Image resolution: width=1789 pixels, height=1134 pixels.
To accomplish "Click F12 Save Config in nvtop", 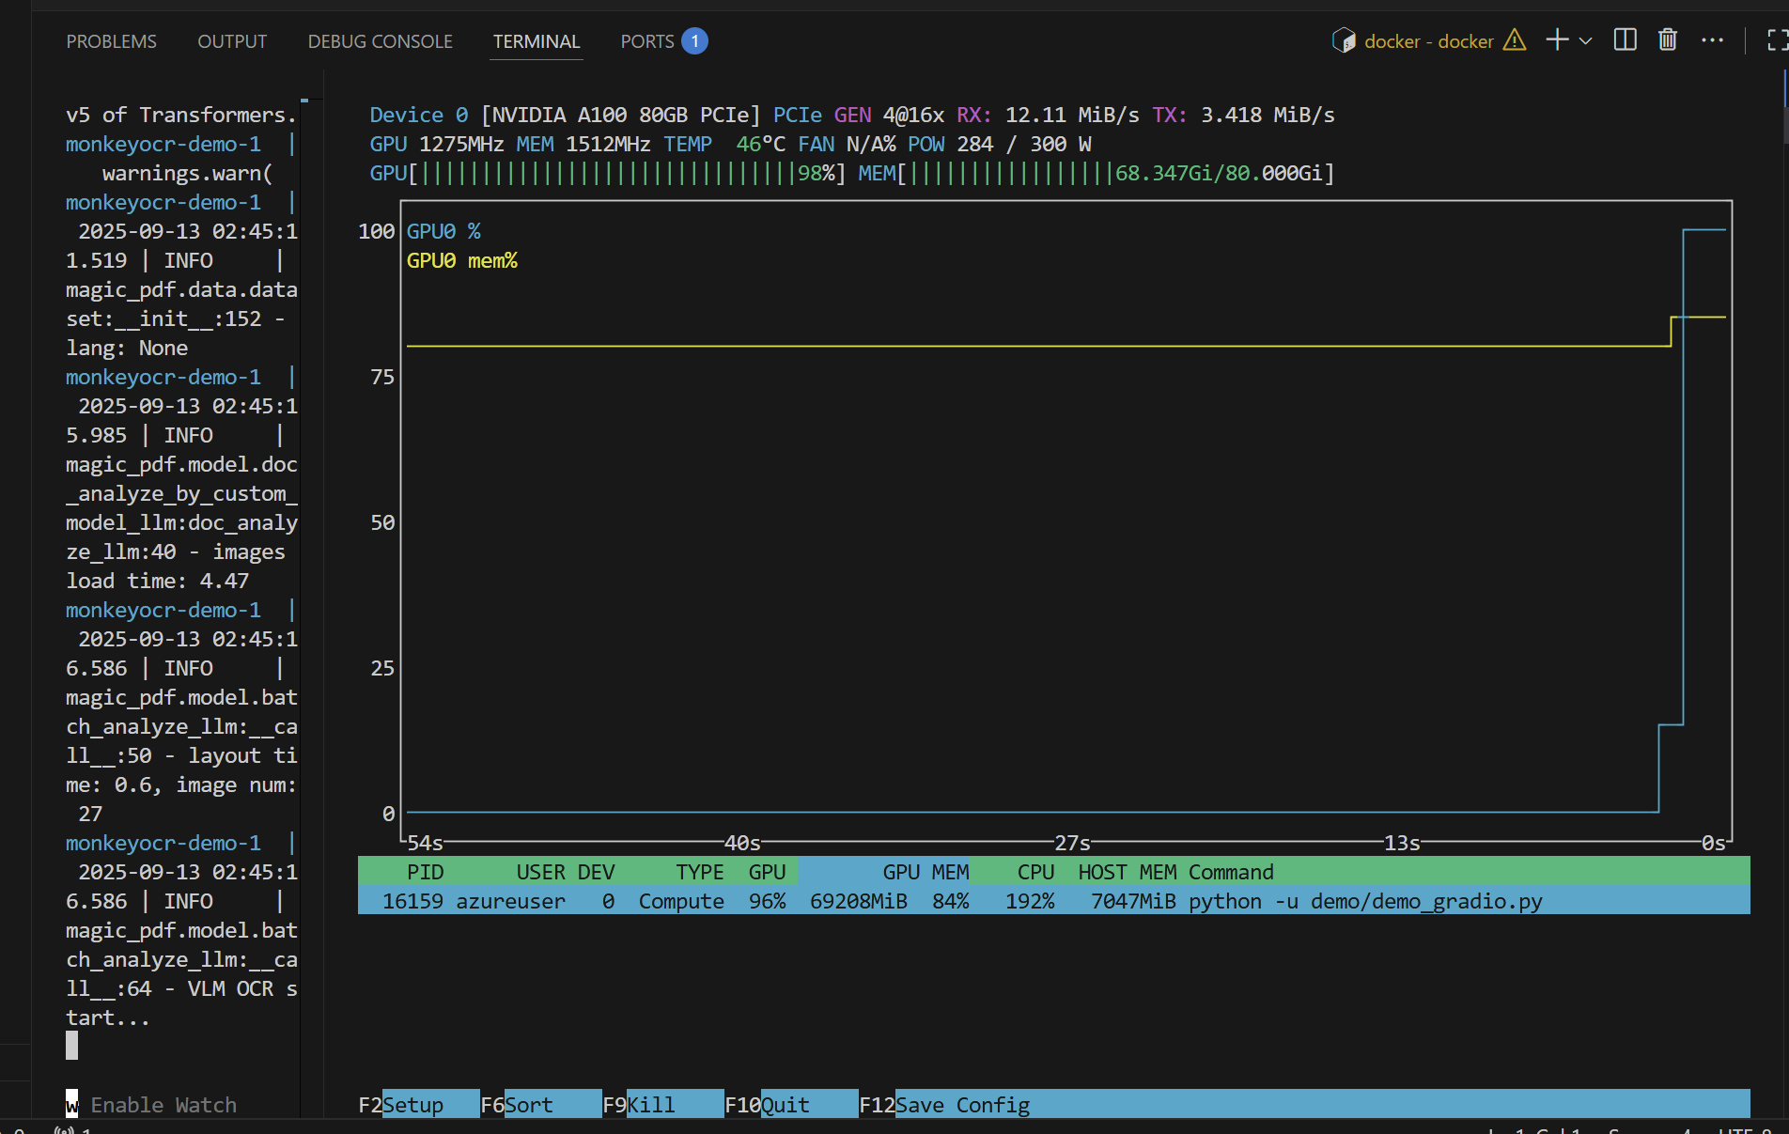I will 961,1105.
